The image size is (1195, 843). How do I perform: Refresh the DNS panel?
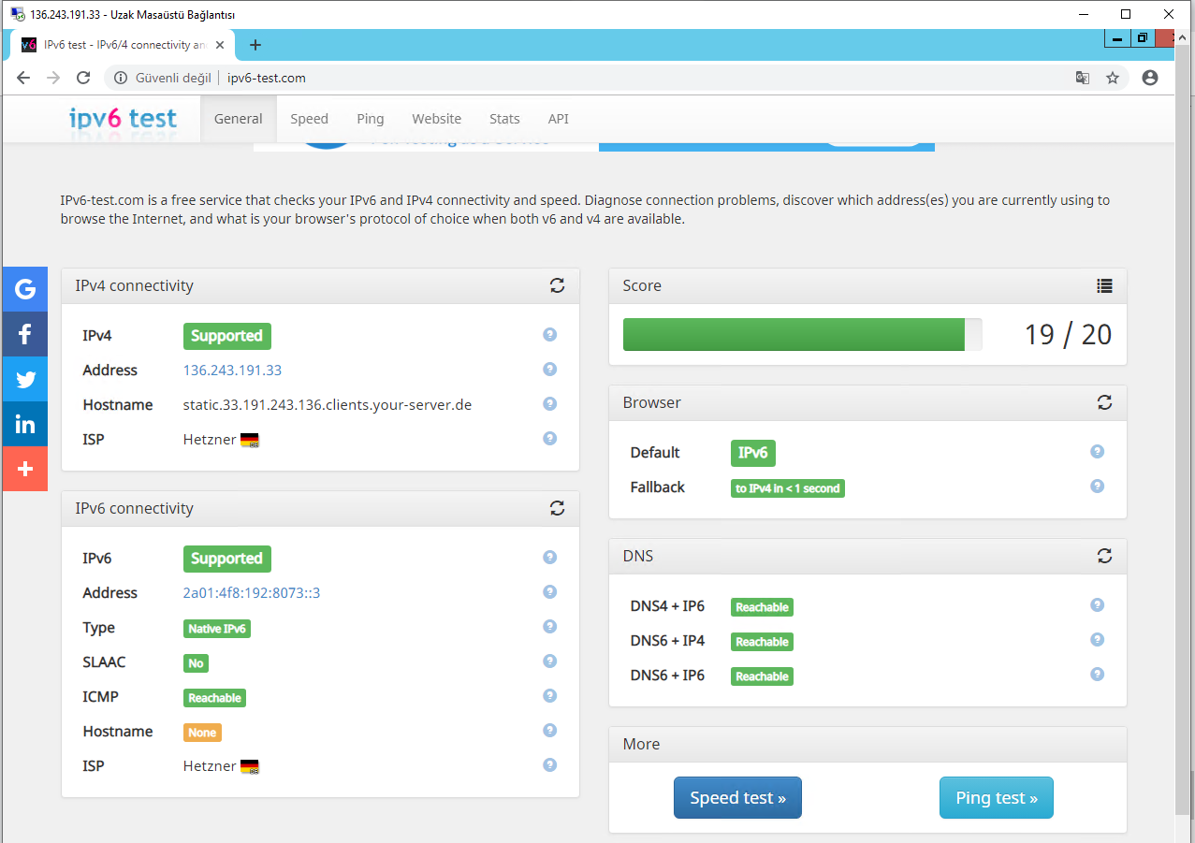pyautogui.click(x=1104, y=556)
